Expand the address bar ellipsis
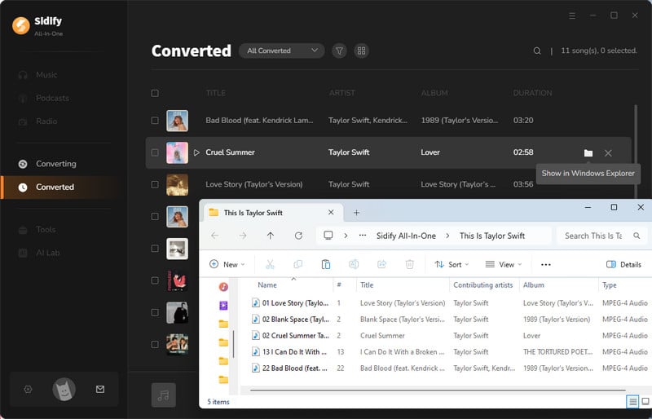652x419 pixels. point(363,236)
